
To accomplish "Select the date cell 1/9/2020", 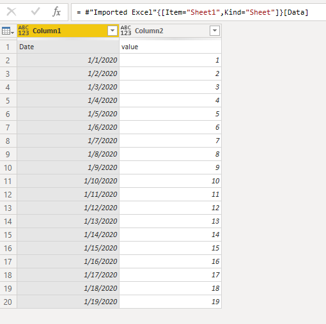I will coord(68,167).
